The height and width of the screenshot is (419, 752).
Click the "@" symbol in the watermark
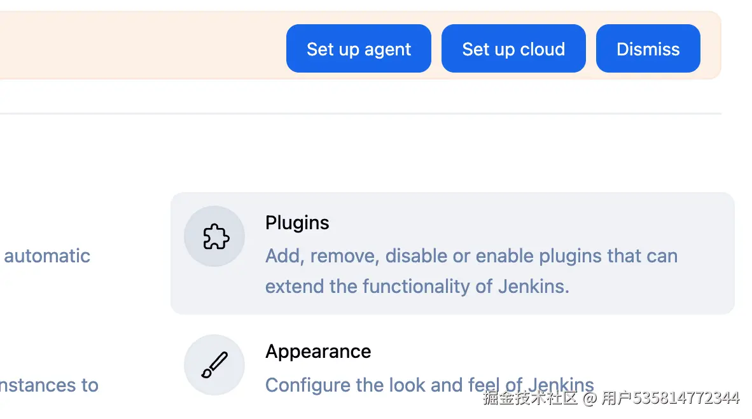point(589,399)
